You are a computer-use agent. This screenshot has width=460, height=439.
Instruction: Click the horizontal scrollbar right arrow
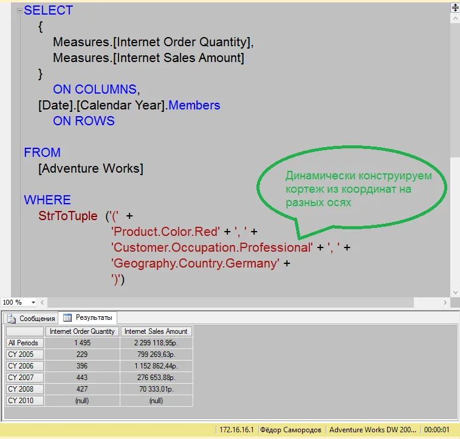click(446, 302)
